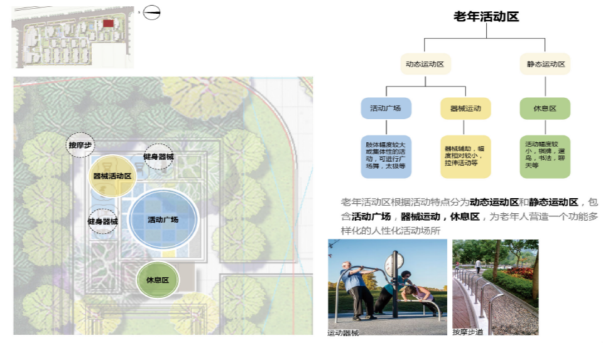Click 健身器械 dashed circle above 器械活动区 circle
Image resolution: width=603 pixels, height=343 pixels.
158,156
